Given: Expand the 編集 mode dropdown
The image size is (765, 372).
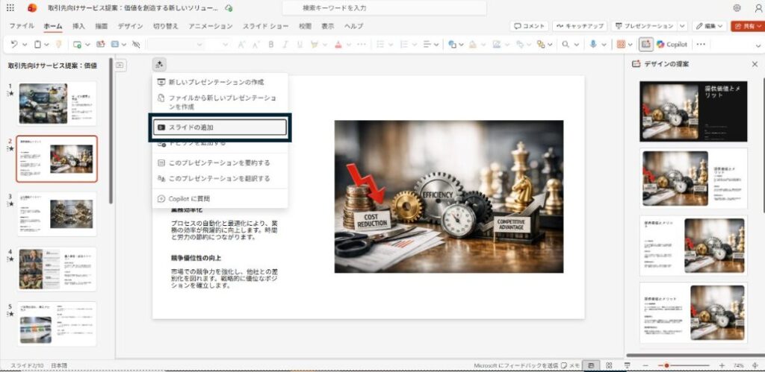Looking at the screenshot, I should (x=710, y=26).
